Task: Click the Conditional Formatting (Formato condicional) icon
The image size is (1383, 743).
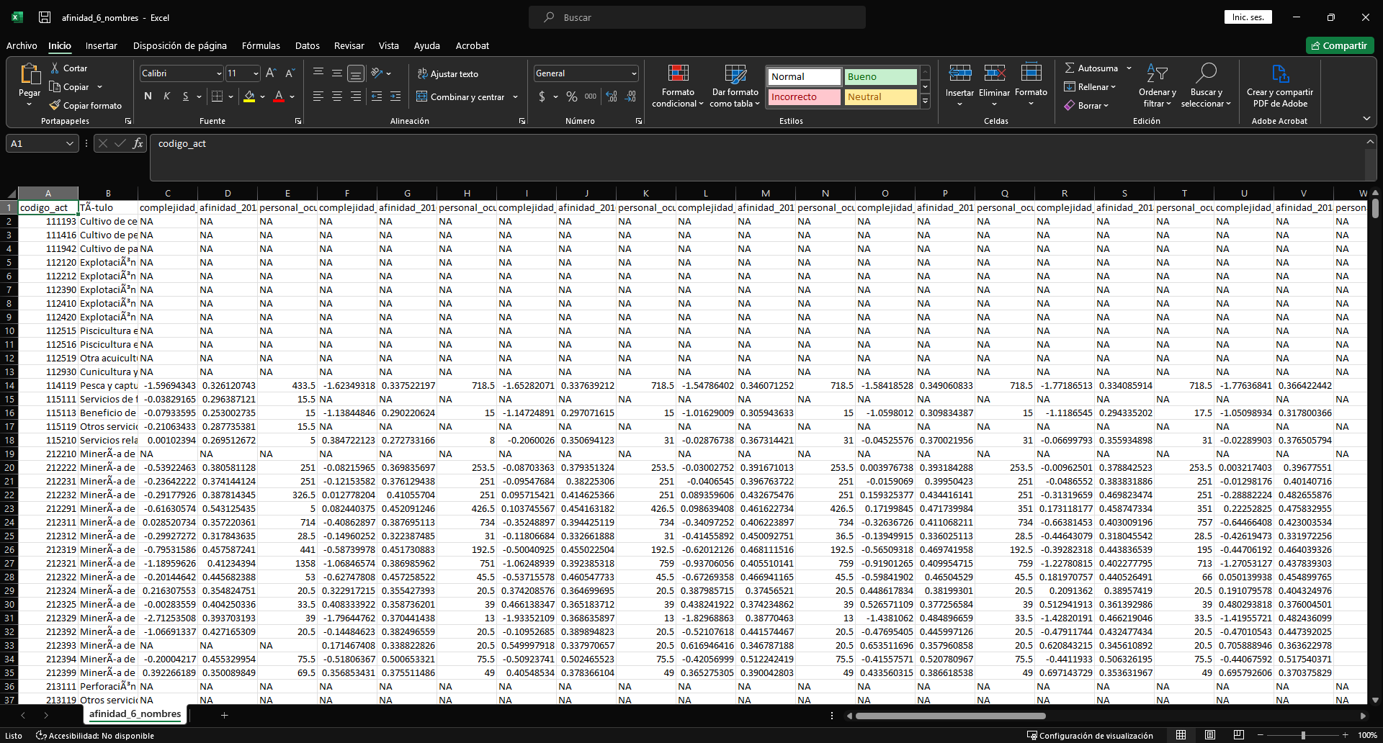Action: point(678,74)
